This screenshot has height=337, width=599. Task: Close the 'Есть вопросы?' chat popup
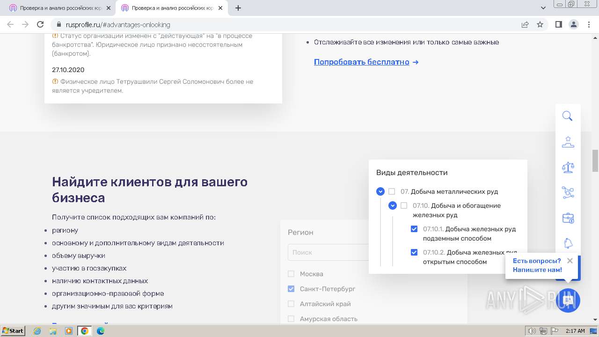pos(570,261)
